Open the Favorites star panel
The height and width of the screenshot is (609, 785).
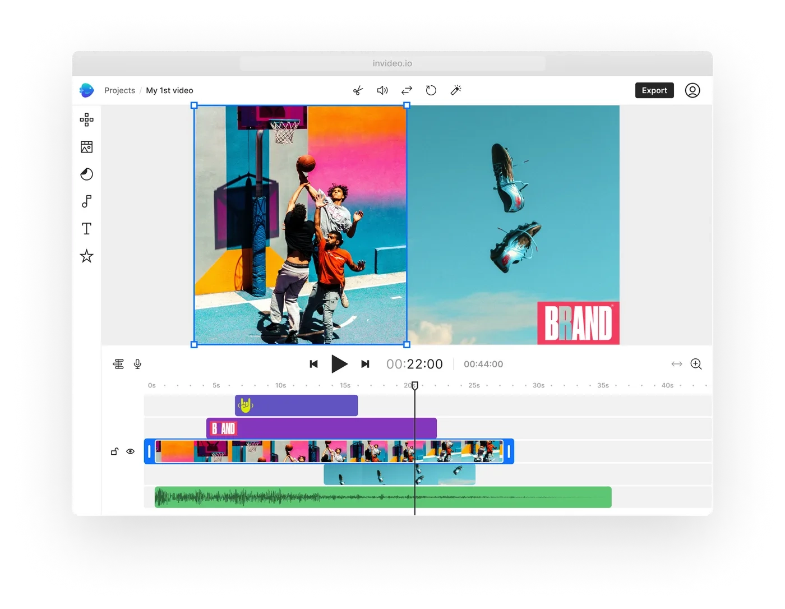pos(86,256)
